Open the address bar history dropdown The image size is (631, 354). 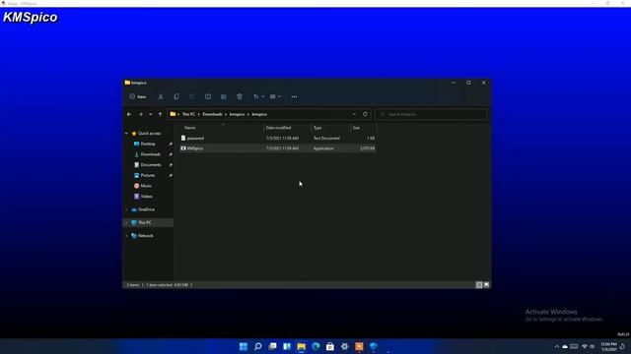point(354,114)
